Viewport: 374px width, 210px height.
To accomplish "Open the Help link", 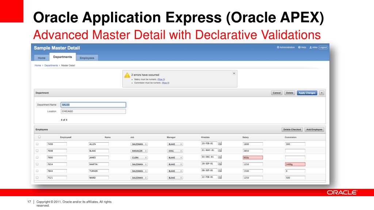I will coord(302,47).
